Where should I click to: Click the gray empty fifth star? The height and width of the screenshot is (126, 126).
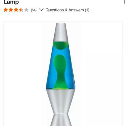[26, 10]
